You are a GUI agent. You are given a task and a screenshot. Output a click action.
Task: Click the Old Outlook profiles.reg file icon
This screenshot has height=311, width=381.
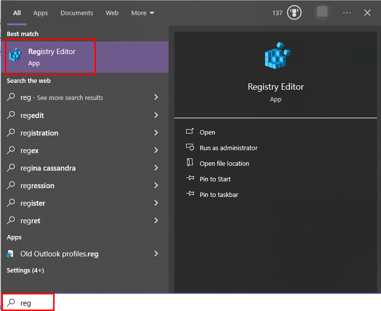click(x=10, y=253)
